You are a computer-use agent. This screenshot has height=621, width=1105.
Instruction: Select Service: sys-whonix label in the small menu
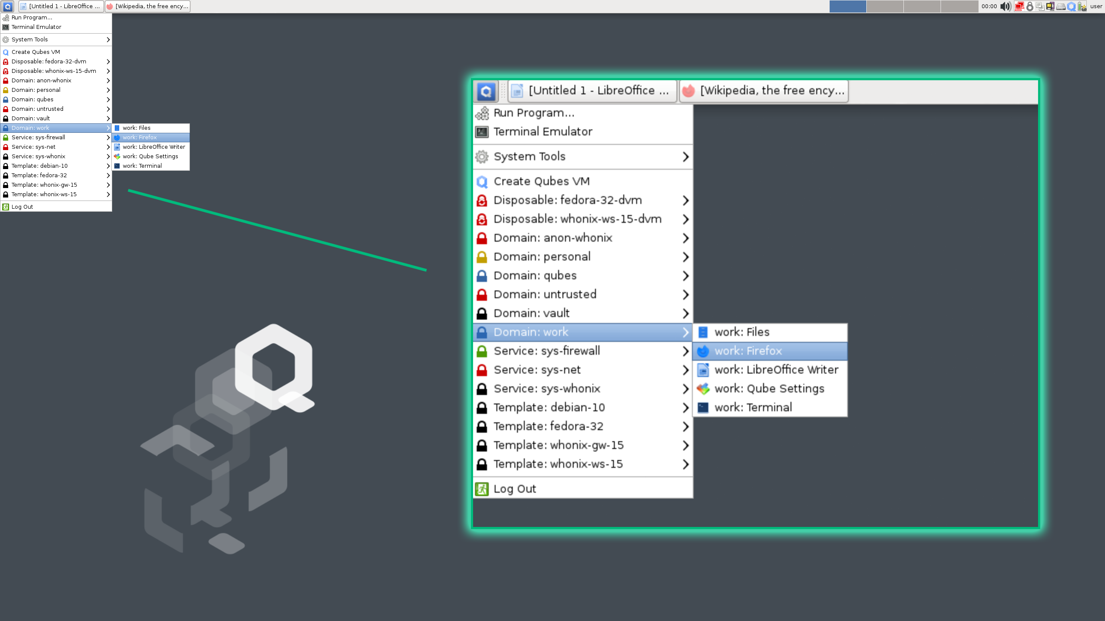click(x=38, y=157)
